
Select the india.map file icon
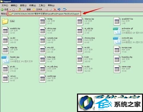click(43, 59)
